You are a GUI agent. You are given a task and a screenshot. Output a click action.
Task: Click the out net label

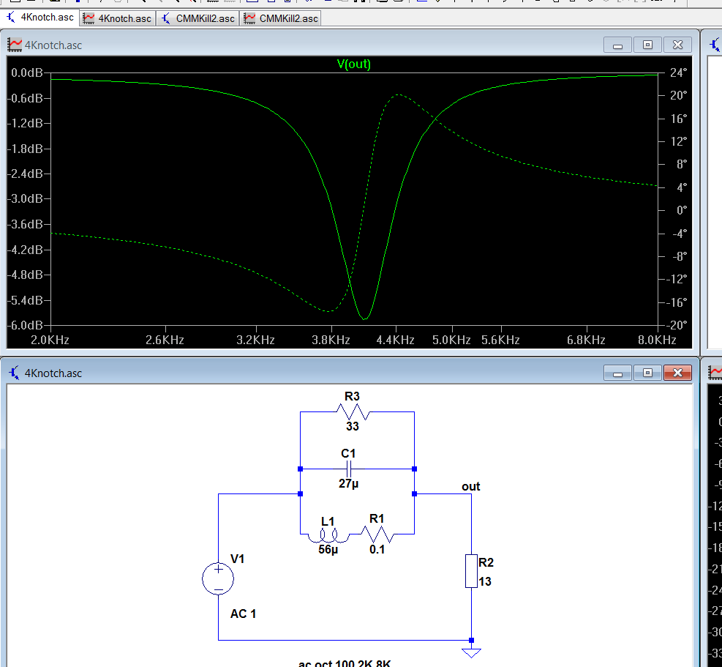[x=470, y=486]
